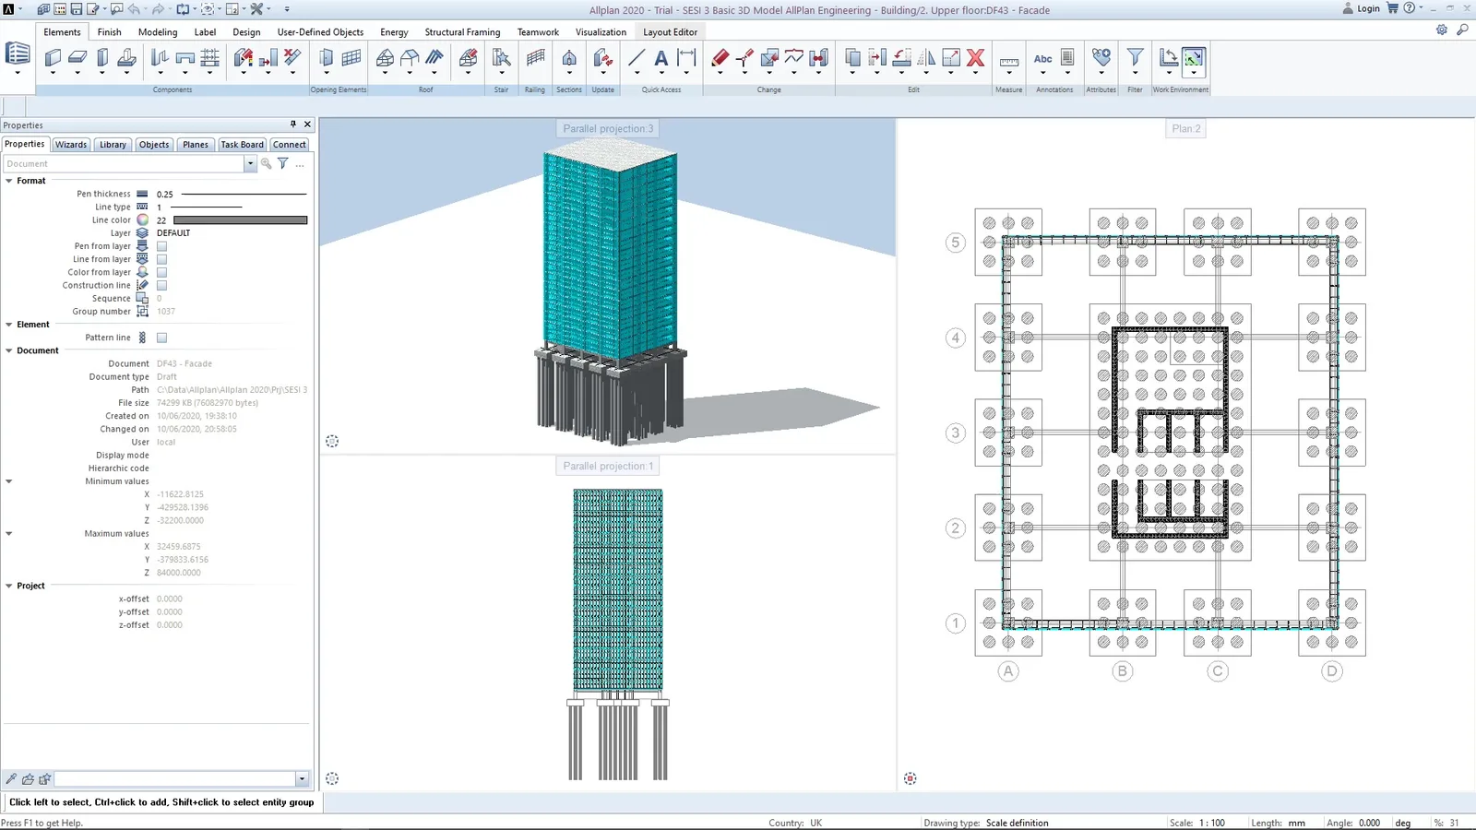Toggle the Line from layer checkbox
Screen dimensions: 1476x830
[161, 259]
